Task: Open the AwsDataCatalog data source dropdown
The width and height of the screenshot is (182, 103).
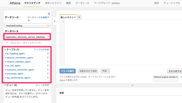Action: [27, 26]
